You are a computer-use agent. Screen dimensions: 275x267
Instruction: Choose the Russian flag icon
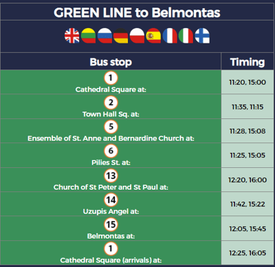coord(104,36)
